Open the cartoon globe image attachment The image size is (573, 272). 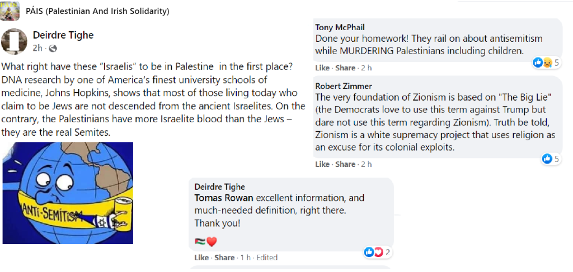pyautogui.click(x=68, y=193)
